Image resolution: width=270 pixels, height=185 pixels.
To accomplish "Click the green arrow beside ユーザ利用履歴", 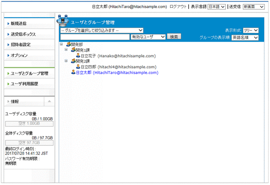I will click(x=8, y=84).
